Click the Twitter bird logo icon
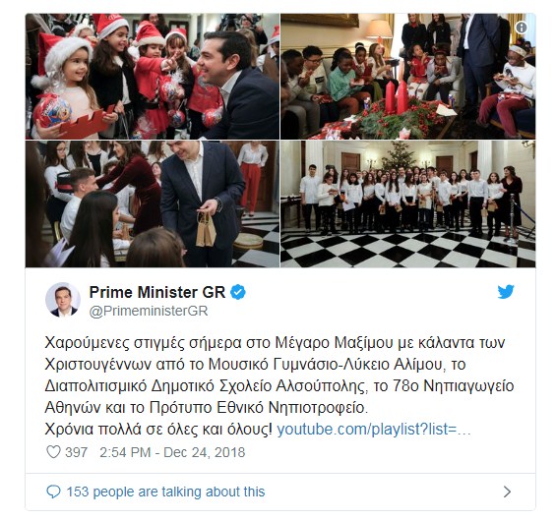 click(x=505, y=292)
